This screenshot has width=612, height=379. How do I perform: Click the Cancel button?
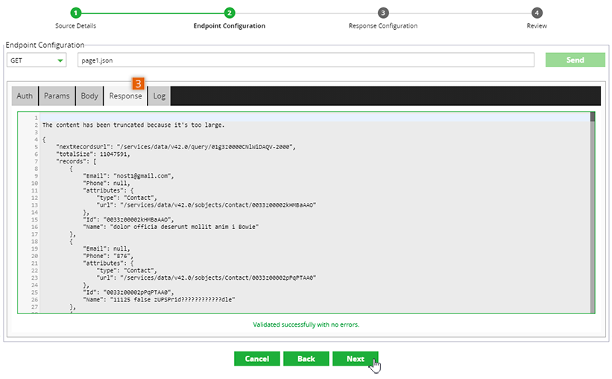(x=257, y=359)
